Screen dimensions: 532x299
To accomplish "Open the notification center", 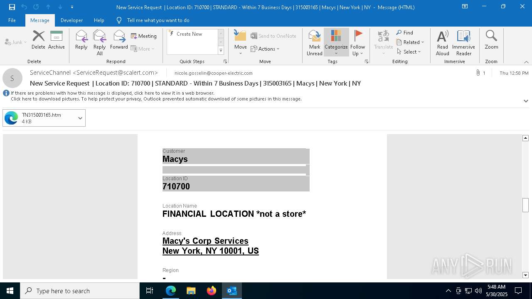I will (x=518, y=291).
